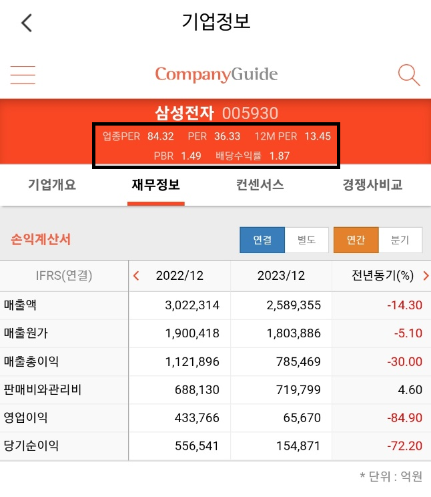Click the PER value 36.33
The height and width of the screenshot is (497, 431).
pos(227,136)
